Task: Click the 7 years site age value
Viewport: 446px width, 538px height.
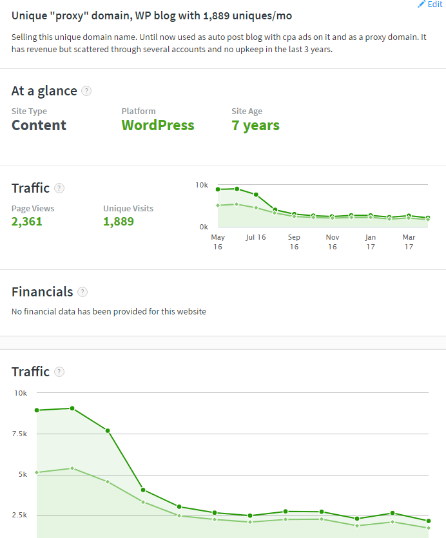Action: pos(255,125)
